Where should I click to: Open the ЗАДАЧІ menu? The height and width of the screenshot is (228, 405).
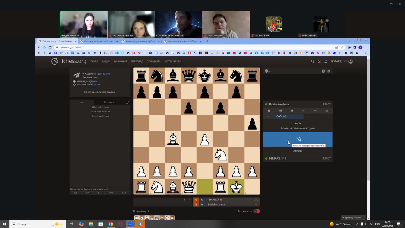[x=106, y=61]
